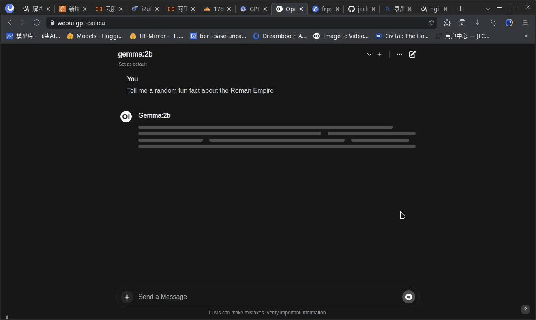Open the 模型库 - 飞桨AI bookmark

coord(33,36)
